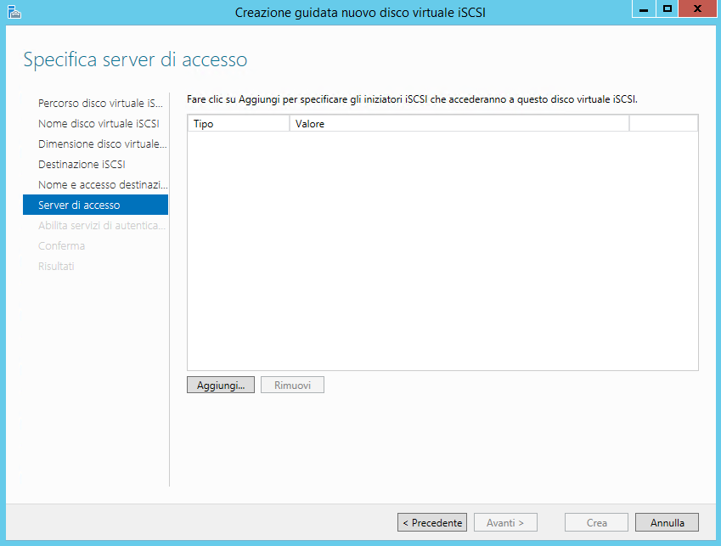This screenshot has height=546, width=721.
Task: Sort by the Valore column header
Action: tap(459, 124)
